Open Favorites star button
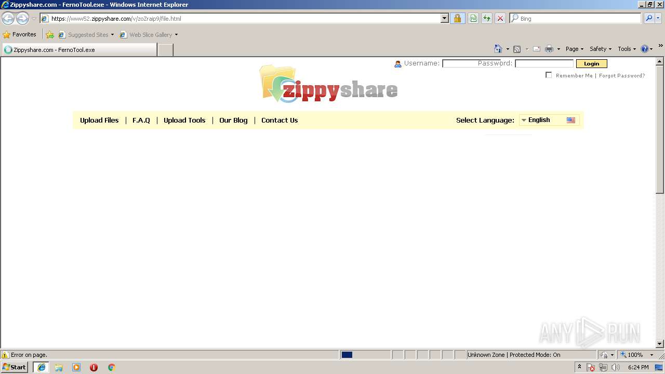665x374 pixels. coord(20,34)
